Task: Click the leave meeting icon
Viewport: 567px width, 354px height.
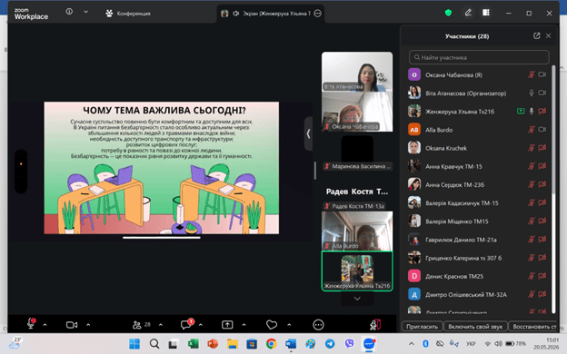Action: [375, 325]
